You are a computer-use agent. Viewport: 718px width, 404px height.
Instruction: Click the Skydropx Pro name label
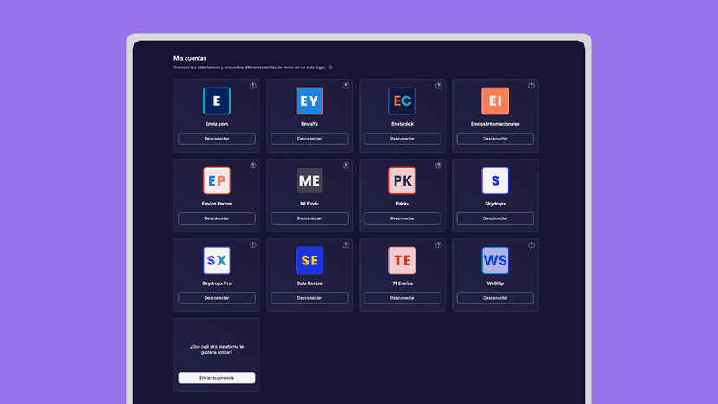point(217,283)
